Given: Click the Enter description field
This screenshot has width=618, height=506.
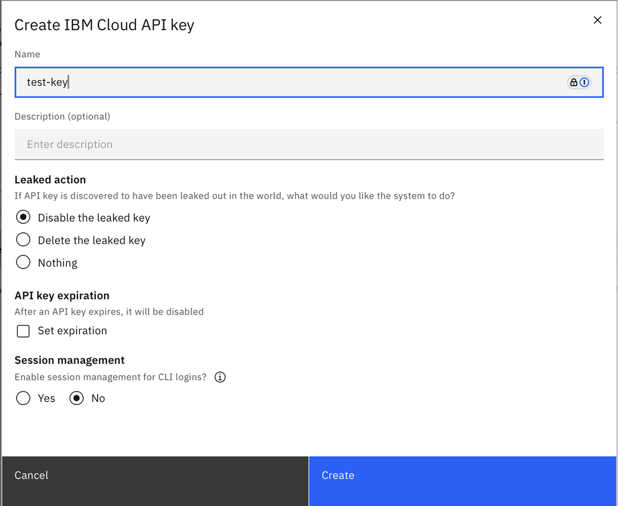Looking at the screenshot, I should 309,144.
